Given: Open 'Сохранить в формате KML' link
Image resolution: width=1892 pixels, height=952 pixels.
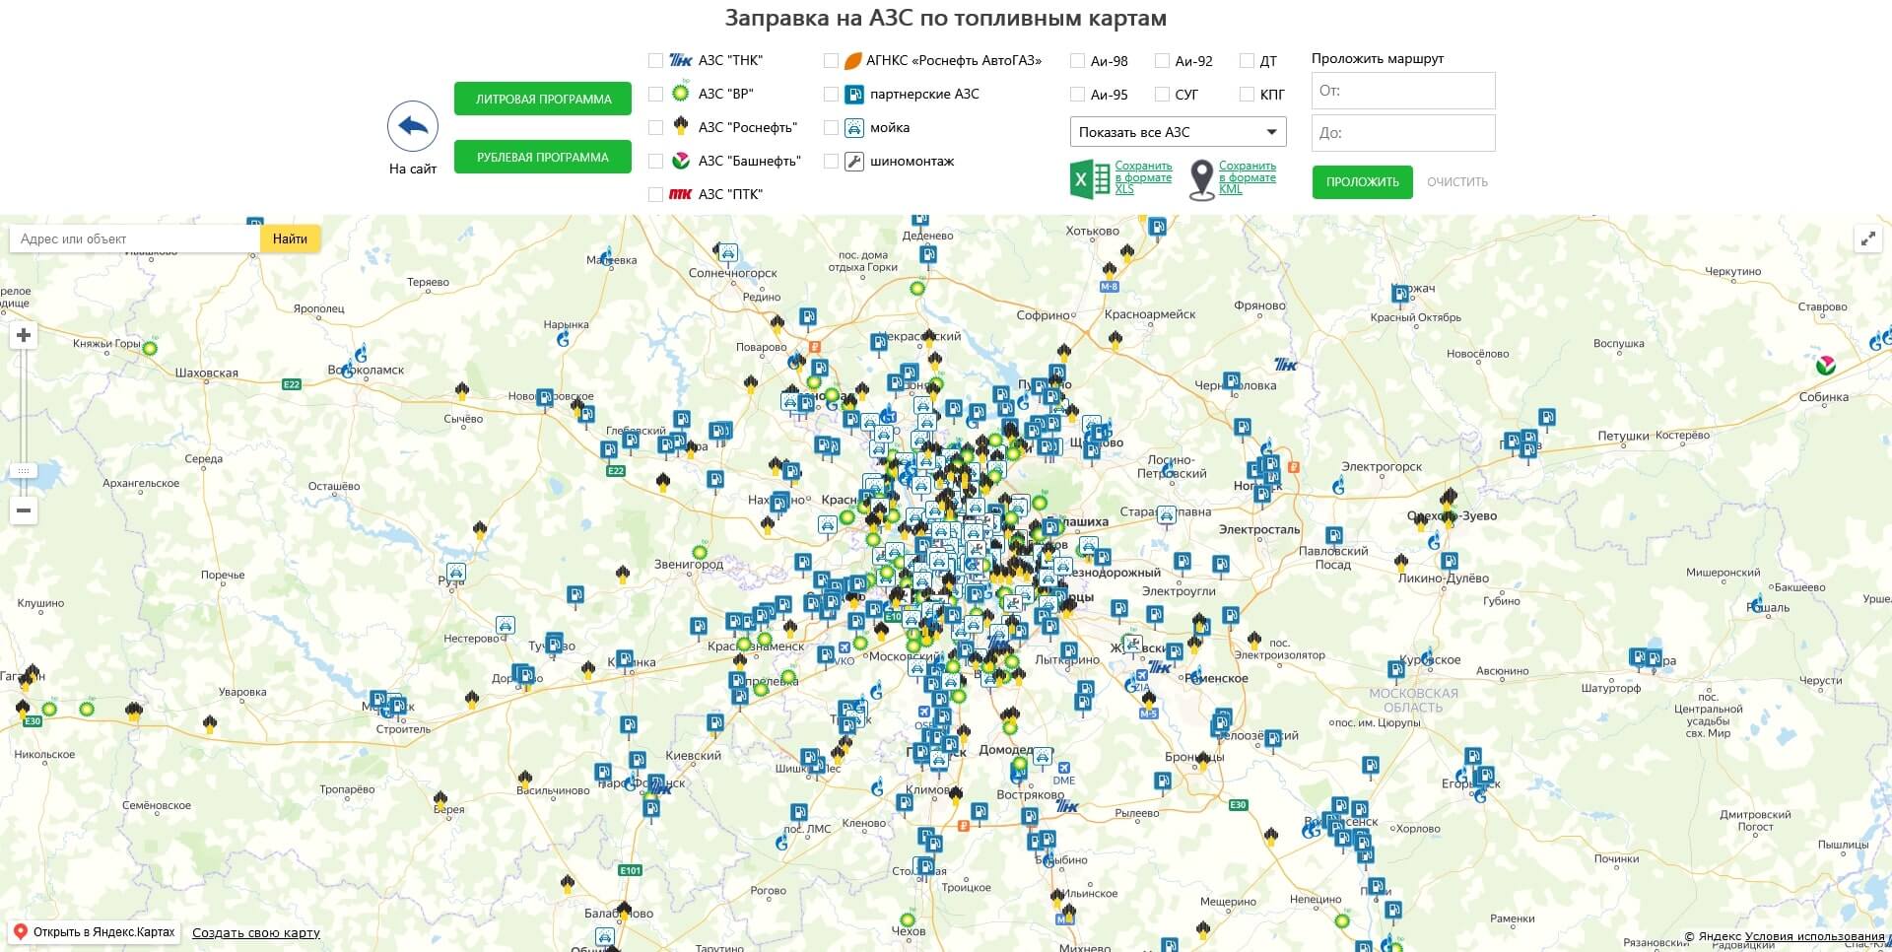Looking at the screenshot, I should point(1248,177).
